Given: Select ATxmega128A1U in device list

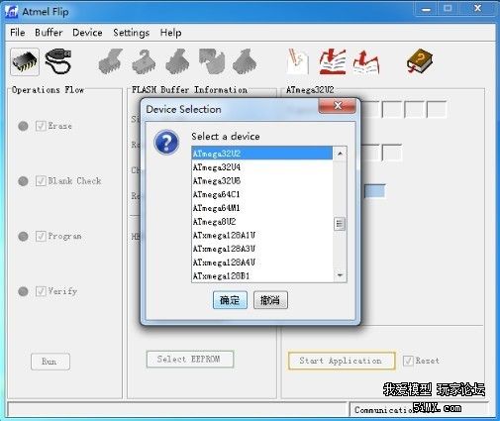Looking at the screenshot, I should tap(262, 235).
